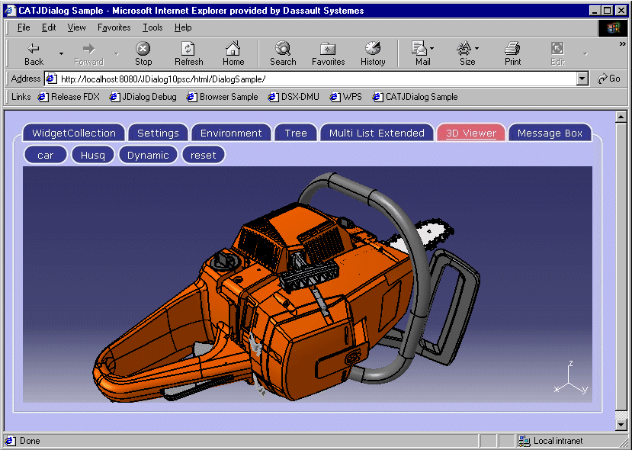This screenshot has width=632, height=450.
Task: Open the Forward history dropdown arrow
Action: [117, 53]
